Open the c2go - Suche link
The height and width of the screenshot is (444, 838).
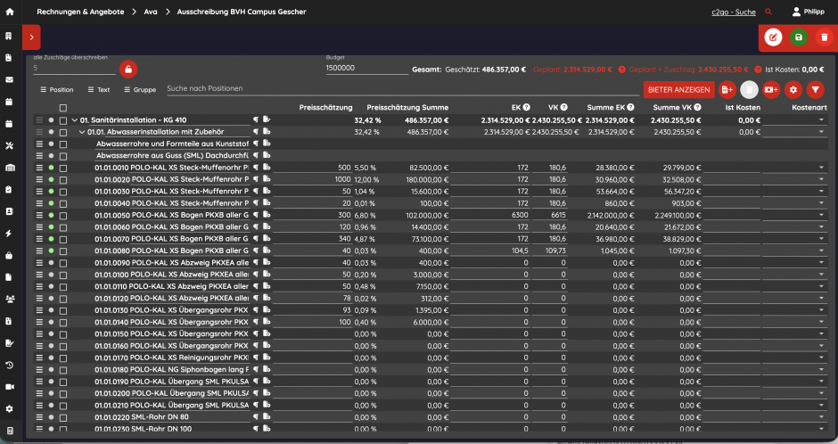[733, 12]
